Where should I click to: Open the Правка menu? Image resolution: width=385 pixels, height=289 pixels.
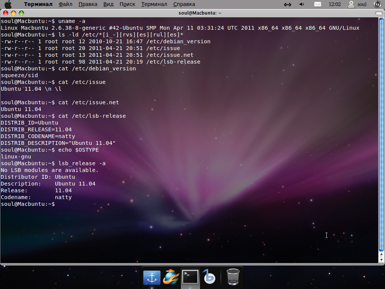[88, 4]
